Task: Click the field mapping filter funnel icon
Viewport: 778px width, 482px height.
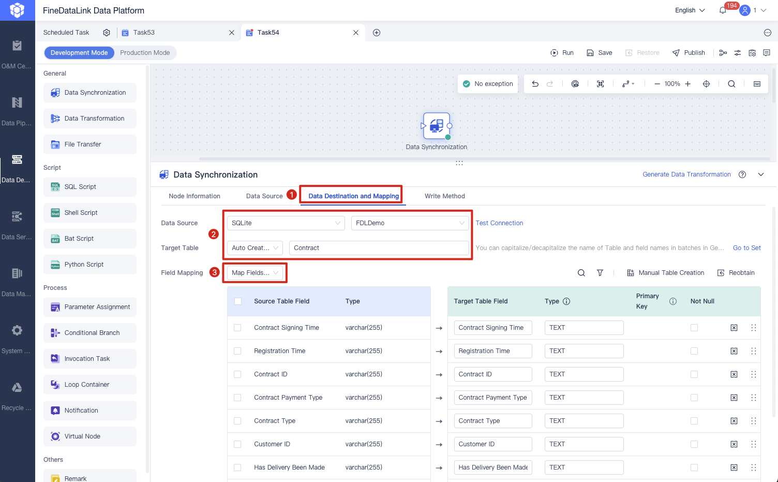Action: tap(600, 273)
